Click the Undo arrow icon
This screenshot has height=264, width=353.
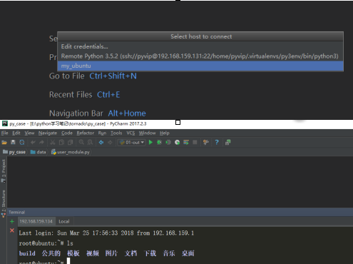[33, 142]
